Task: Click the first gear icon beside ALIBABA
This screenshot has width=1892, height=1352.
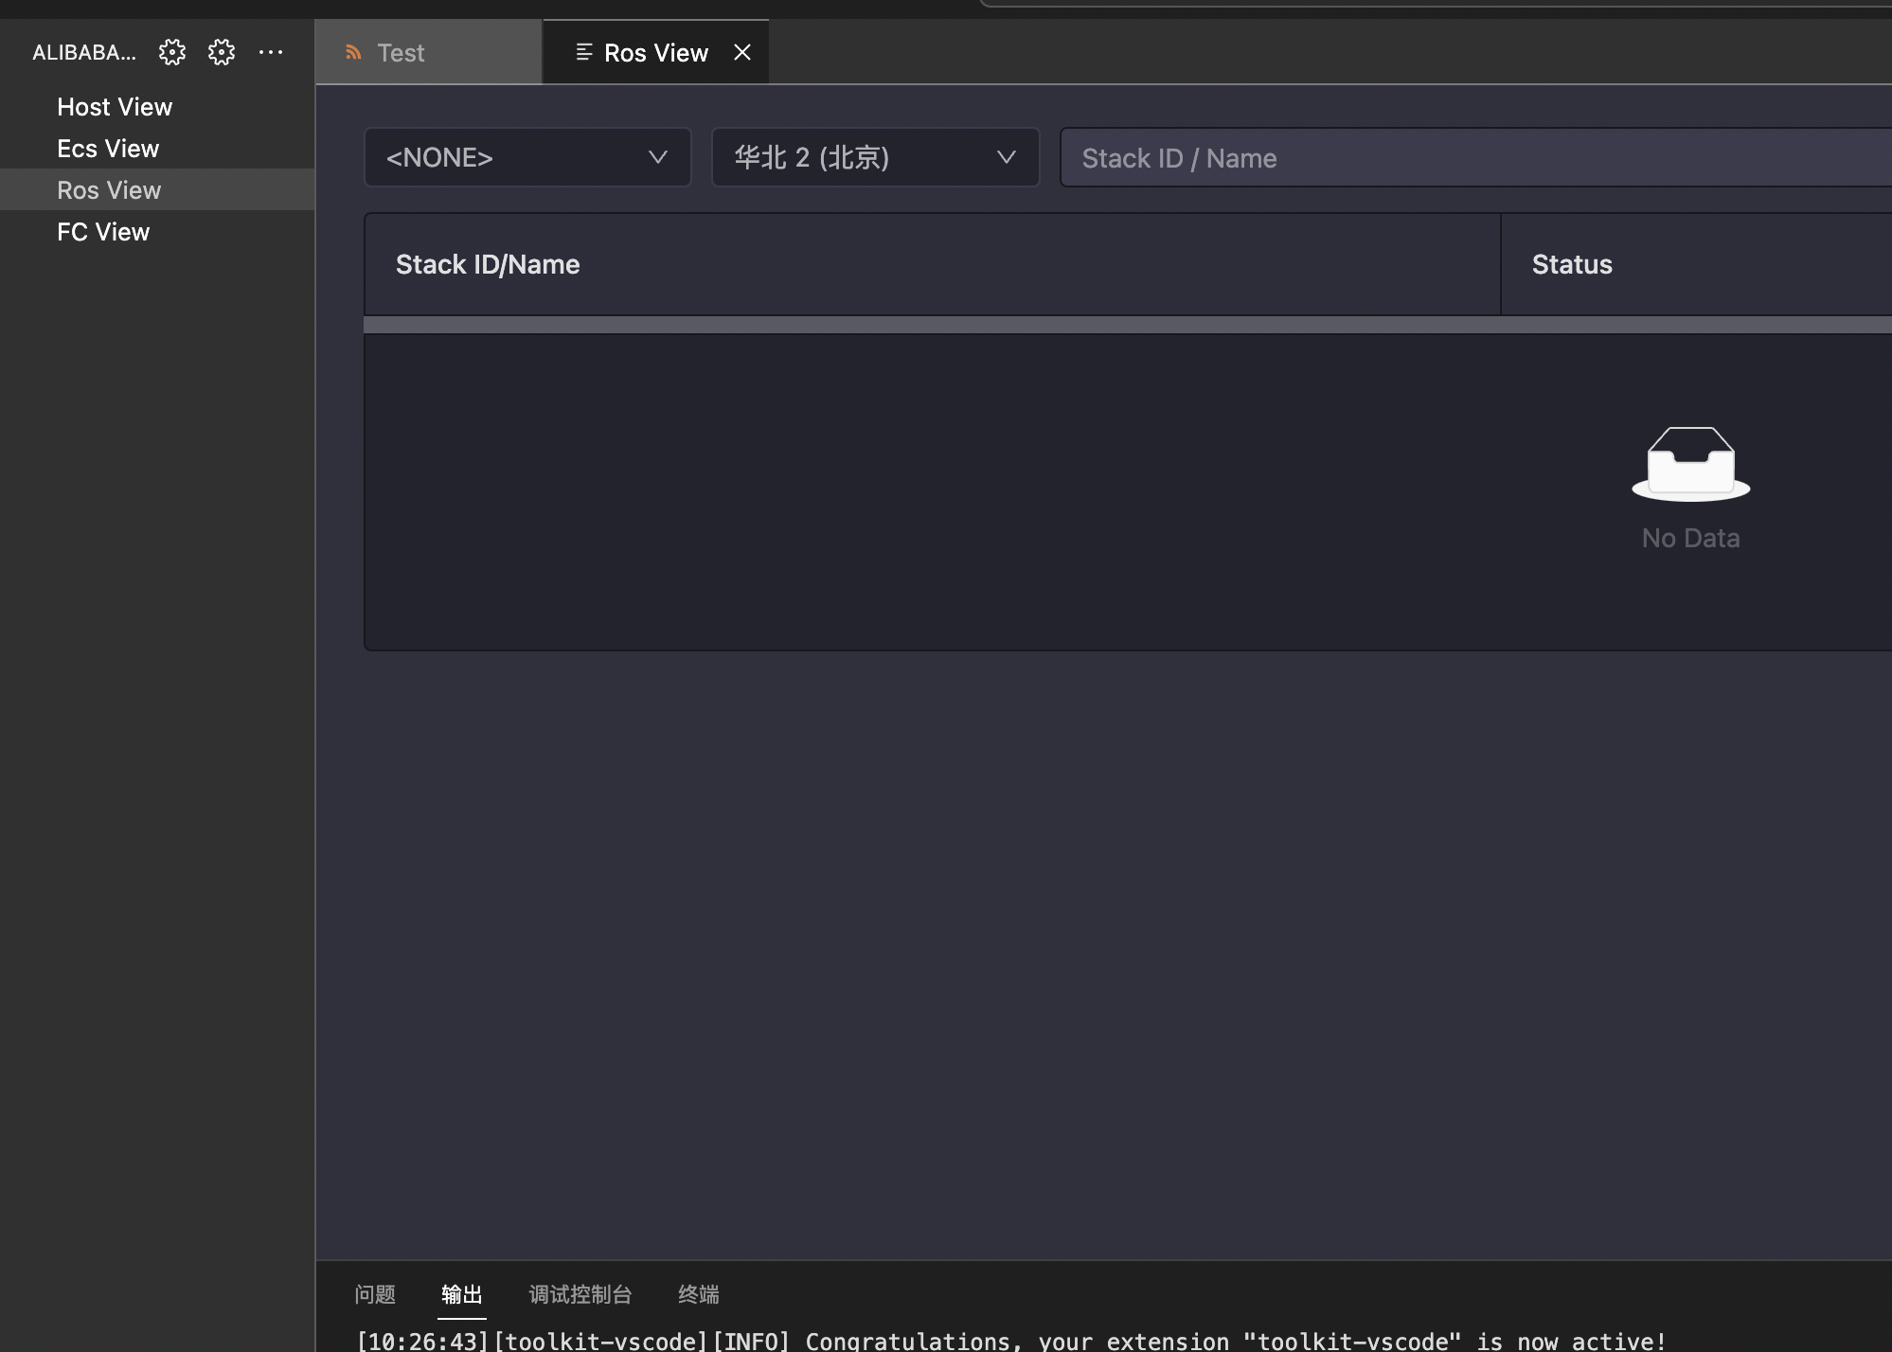Action: click(172, 52)
